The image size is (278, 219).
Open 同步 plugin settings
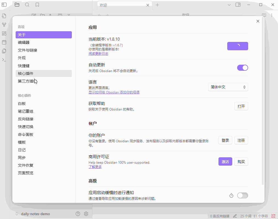44,158
